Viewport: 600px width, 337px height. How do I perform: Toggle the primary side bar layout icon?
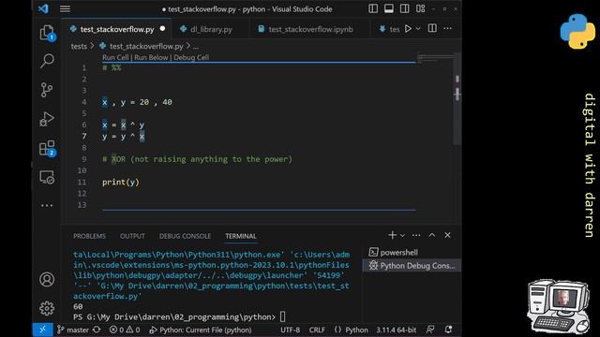click(x=373, y=8)
